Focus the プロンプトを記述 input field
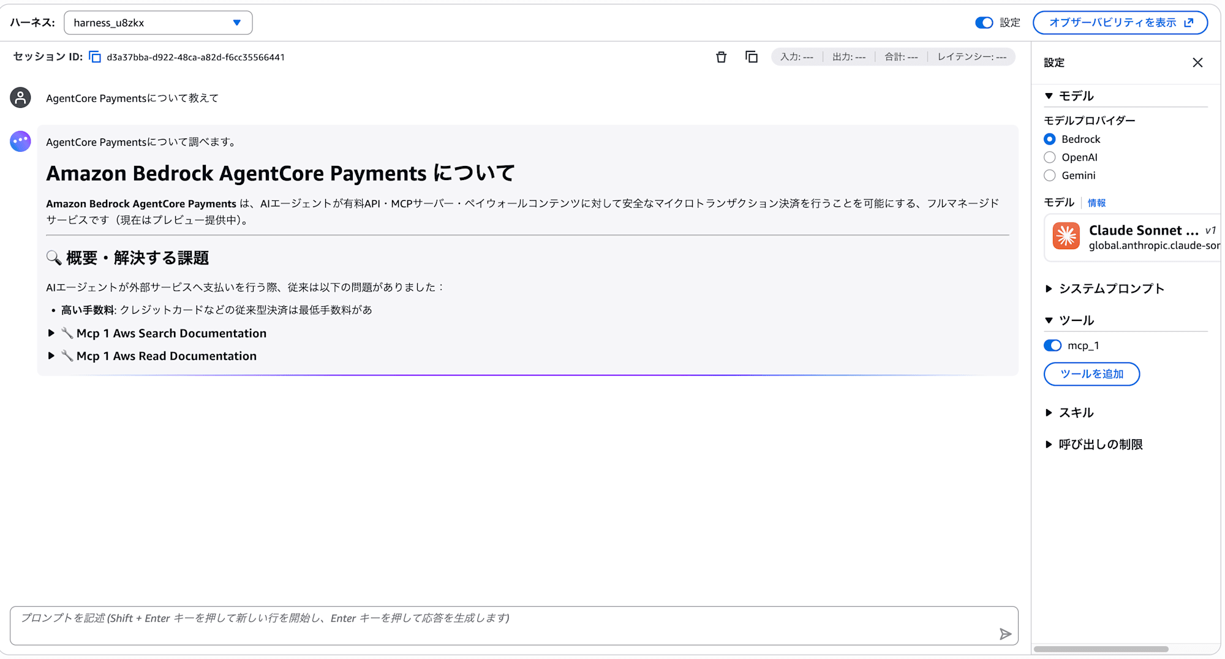The height and width of the screenshot is (659, 1225). pyautogui.click(x=514, y=626)
